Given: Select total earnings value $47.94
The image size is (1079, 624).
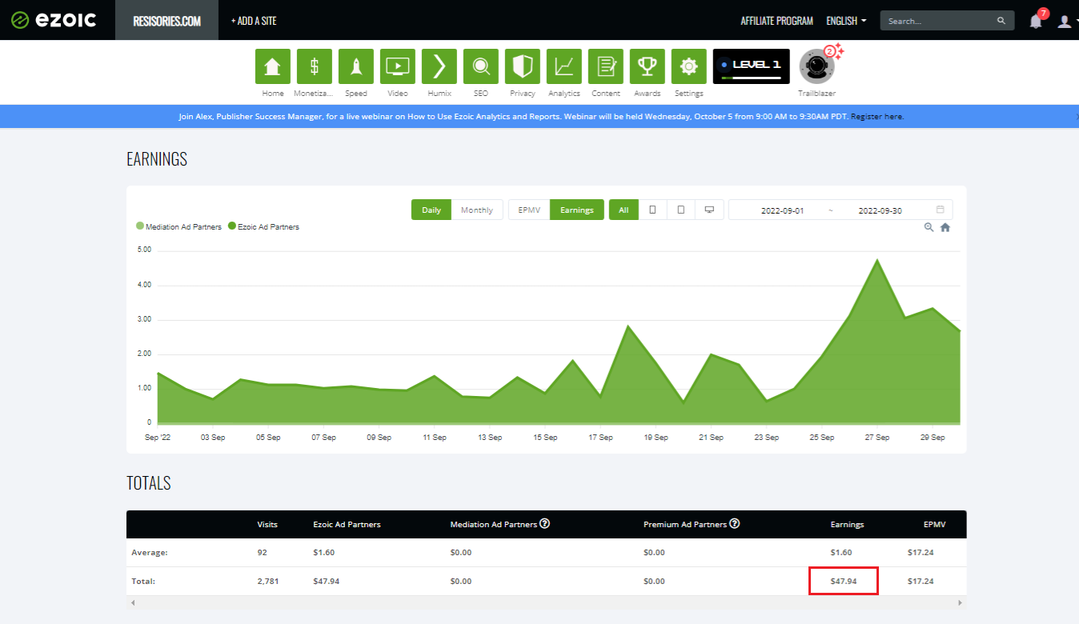Looking at the screenshot, I should click(844, 581).
